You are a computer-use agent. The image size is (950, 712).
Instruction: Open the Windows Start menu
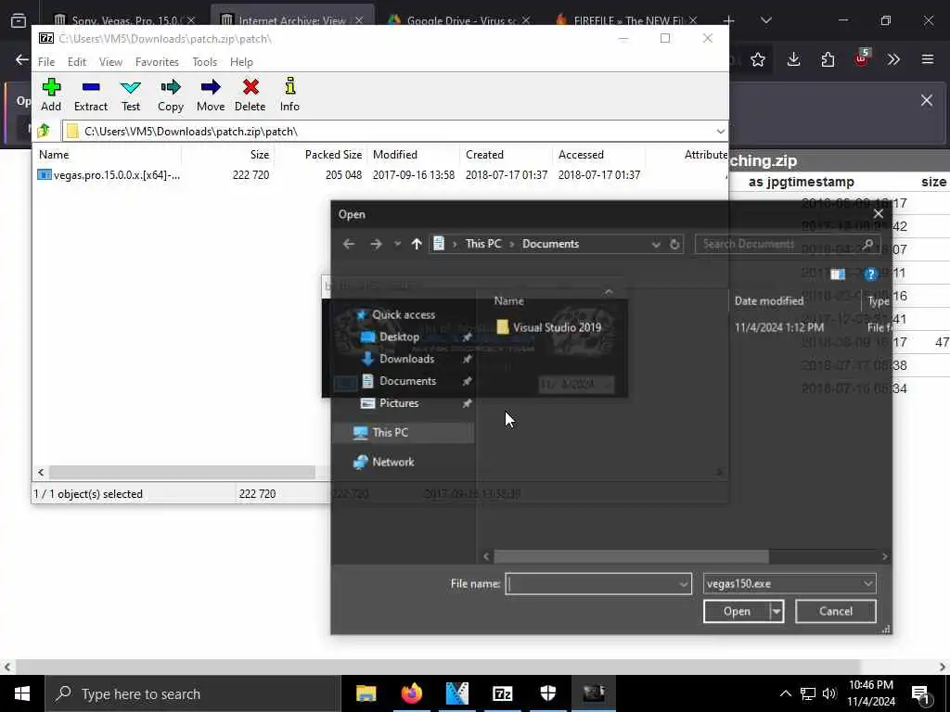[x=22, y=693]
